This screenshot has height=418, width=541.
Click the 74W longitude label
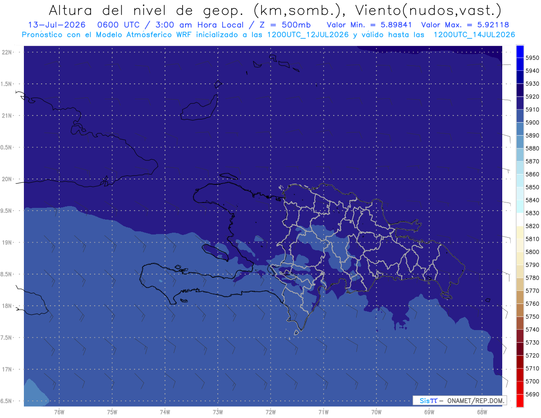tap(165, 411)
